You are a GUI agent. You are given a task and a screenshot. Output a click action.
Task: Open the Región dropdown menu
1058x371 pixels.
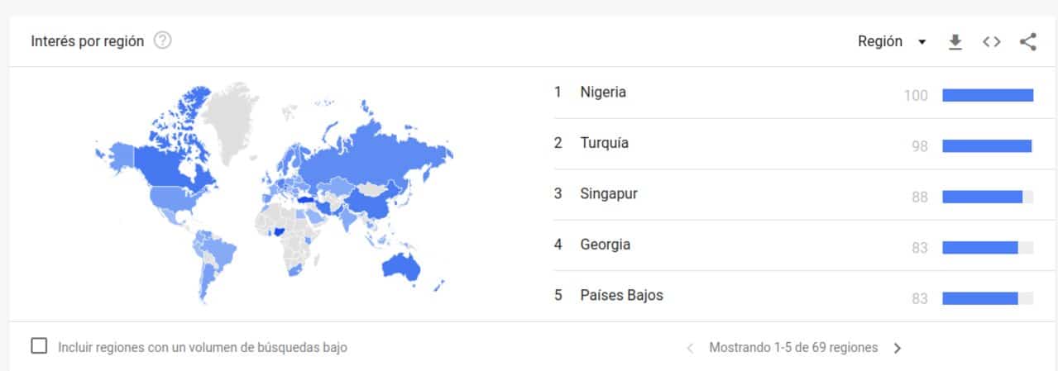pyautogui.click(x=881, y=41)
